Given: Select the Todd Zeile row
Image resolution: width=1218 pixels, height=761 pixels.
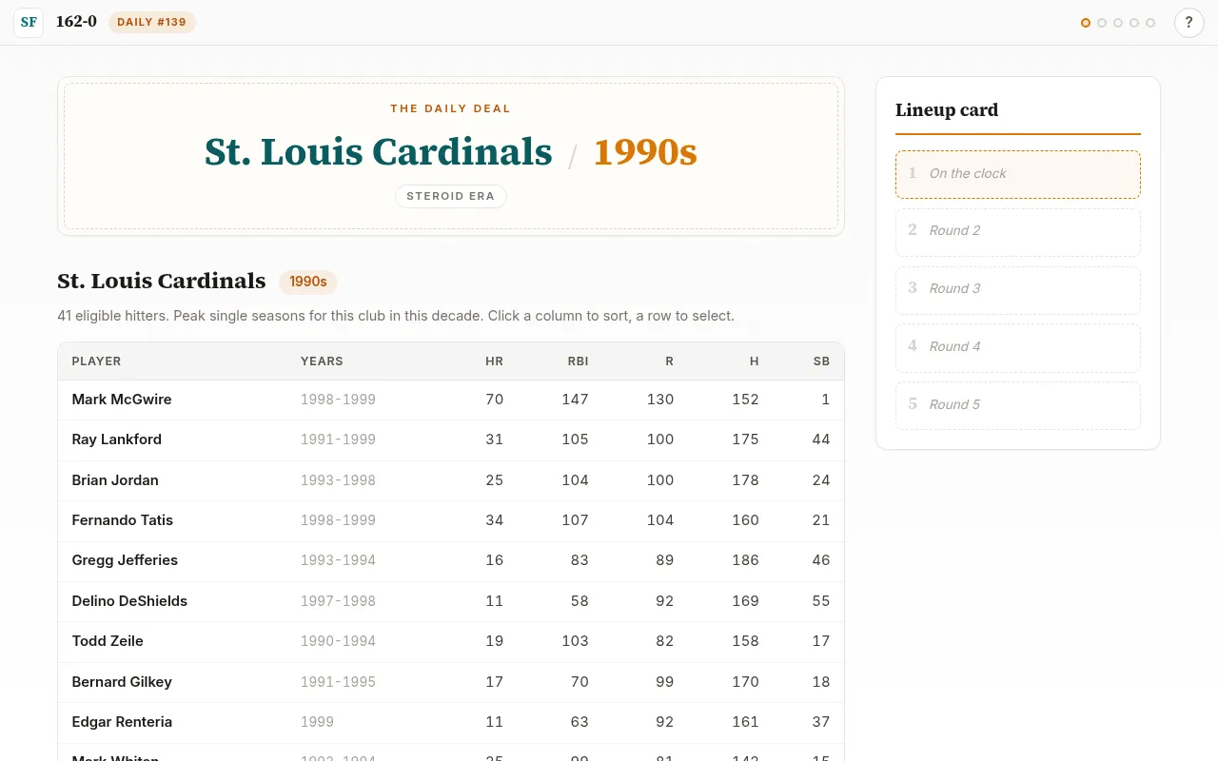Looking at the screenshot, I should (451, 641).
